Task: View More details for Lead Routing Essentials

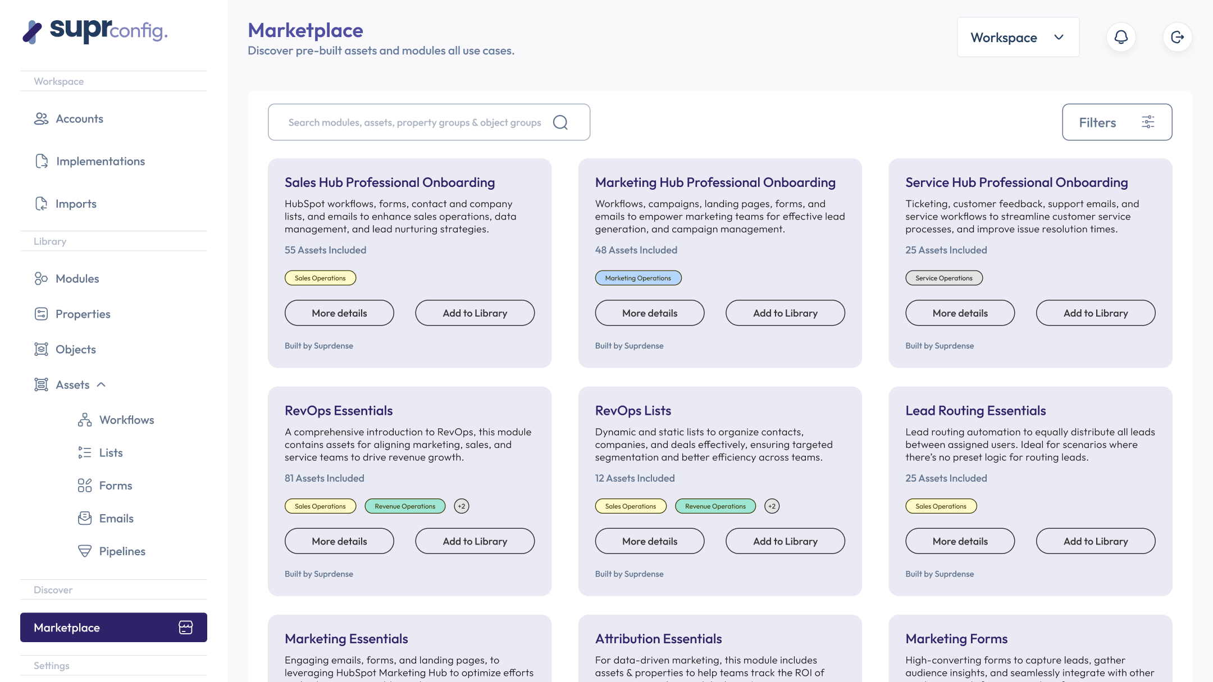Action: point(960,541)
